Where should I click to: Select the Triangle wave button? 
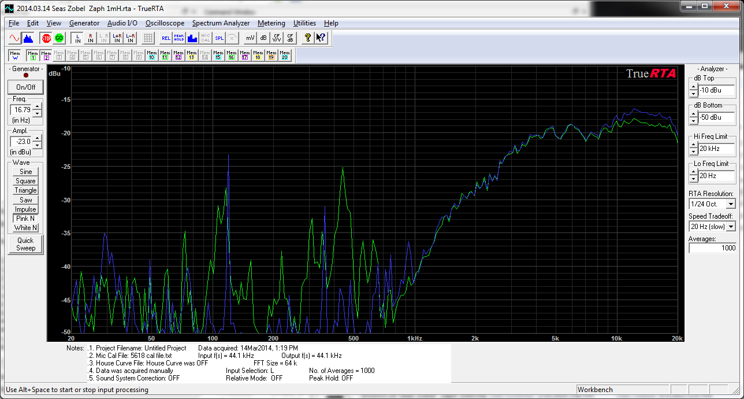click(26, 190)
